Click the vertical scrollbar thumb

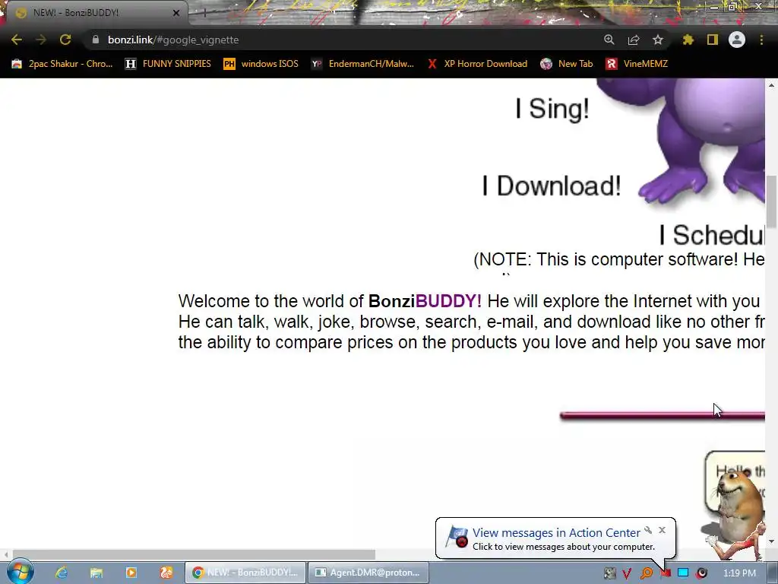[772, 201]
